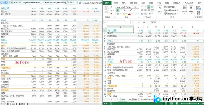Switch to the Formulas (公式) ribbon tab
This screenshot has height=105, width=204.
[x=143, y=3]
